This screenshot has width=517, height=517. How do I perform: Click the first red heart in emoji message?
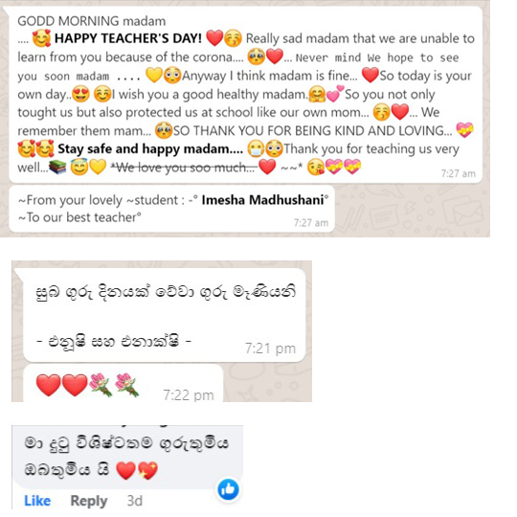pos(49,385)
